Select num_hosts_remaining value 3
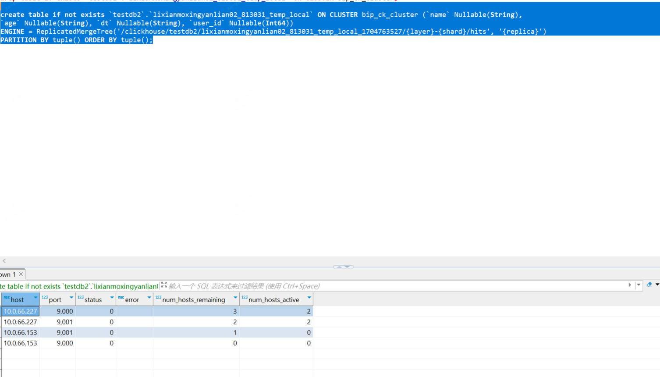660x377 pixels. 196,311
